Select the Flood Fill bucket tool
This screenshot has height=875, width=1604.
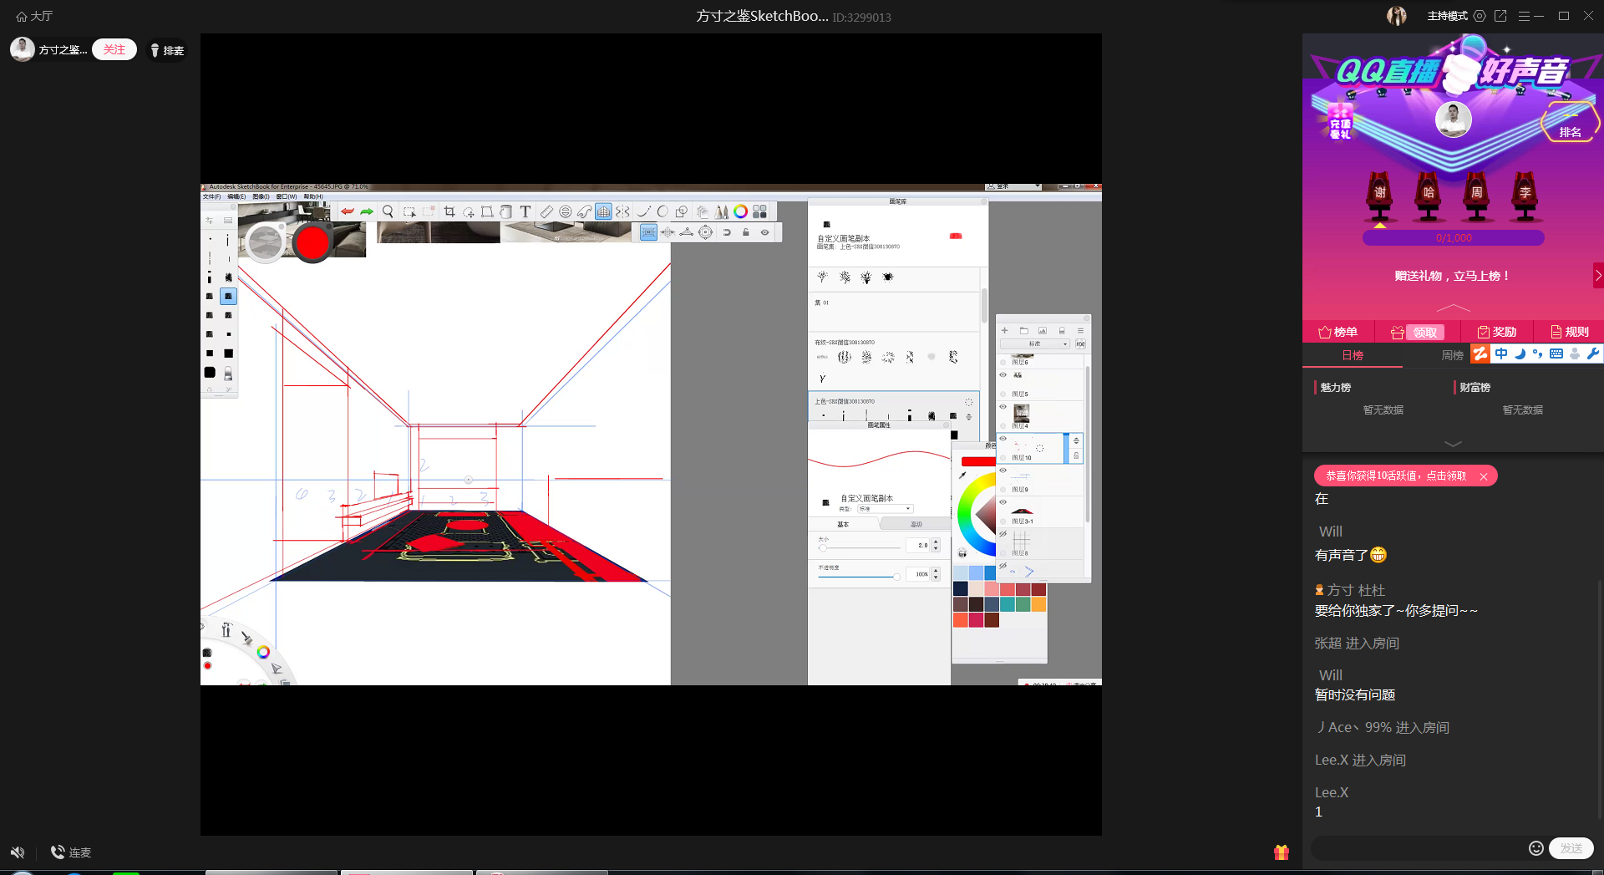pos(505,211)
